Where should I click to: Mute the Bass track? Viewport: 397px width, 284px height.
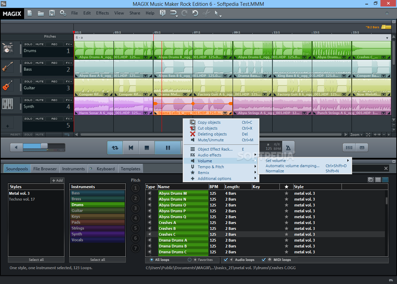point(40,63)
